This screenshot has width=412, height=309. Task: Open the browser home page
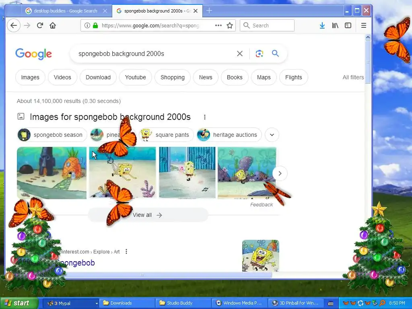53,25
